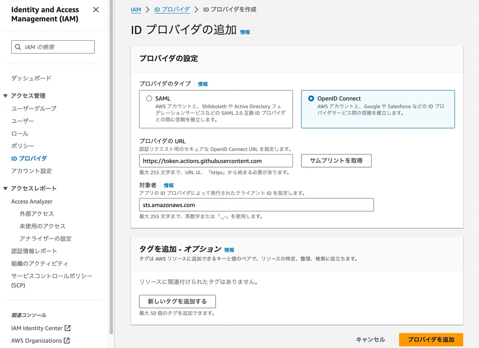479x348 pixels.
Task: Open ポリシー page in sidebar
Action: tap(23, 146)
